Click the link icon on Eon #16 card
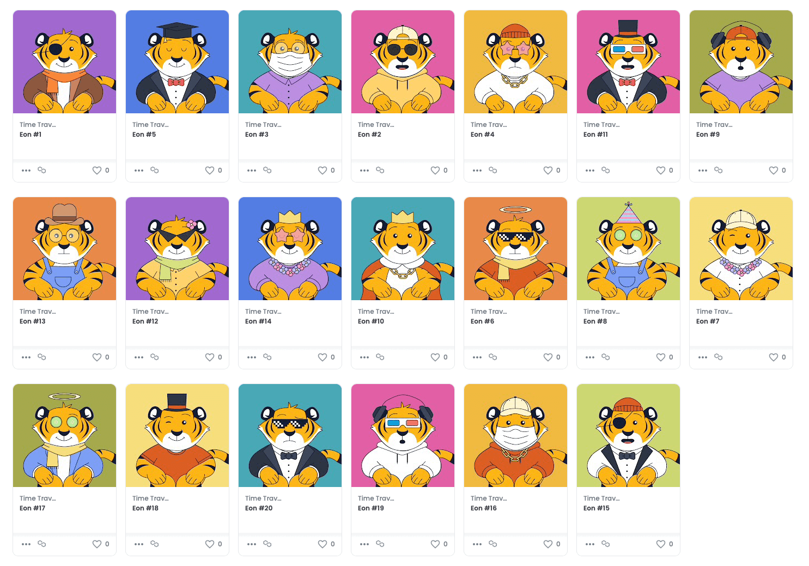Image resolution: width=809 pixels, height=566 pixels. pos(493,544)
